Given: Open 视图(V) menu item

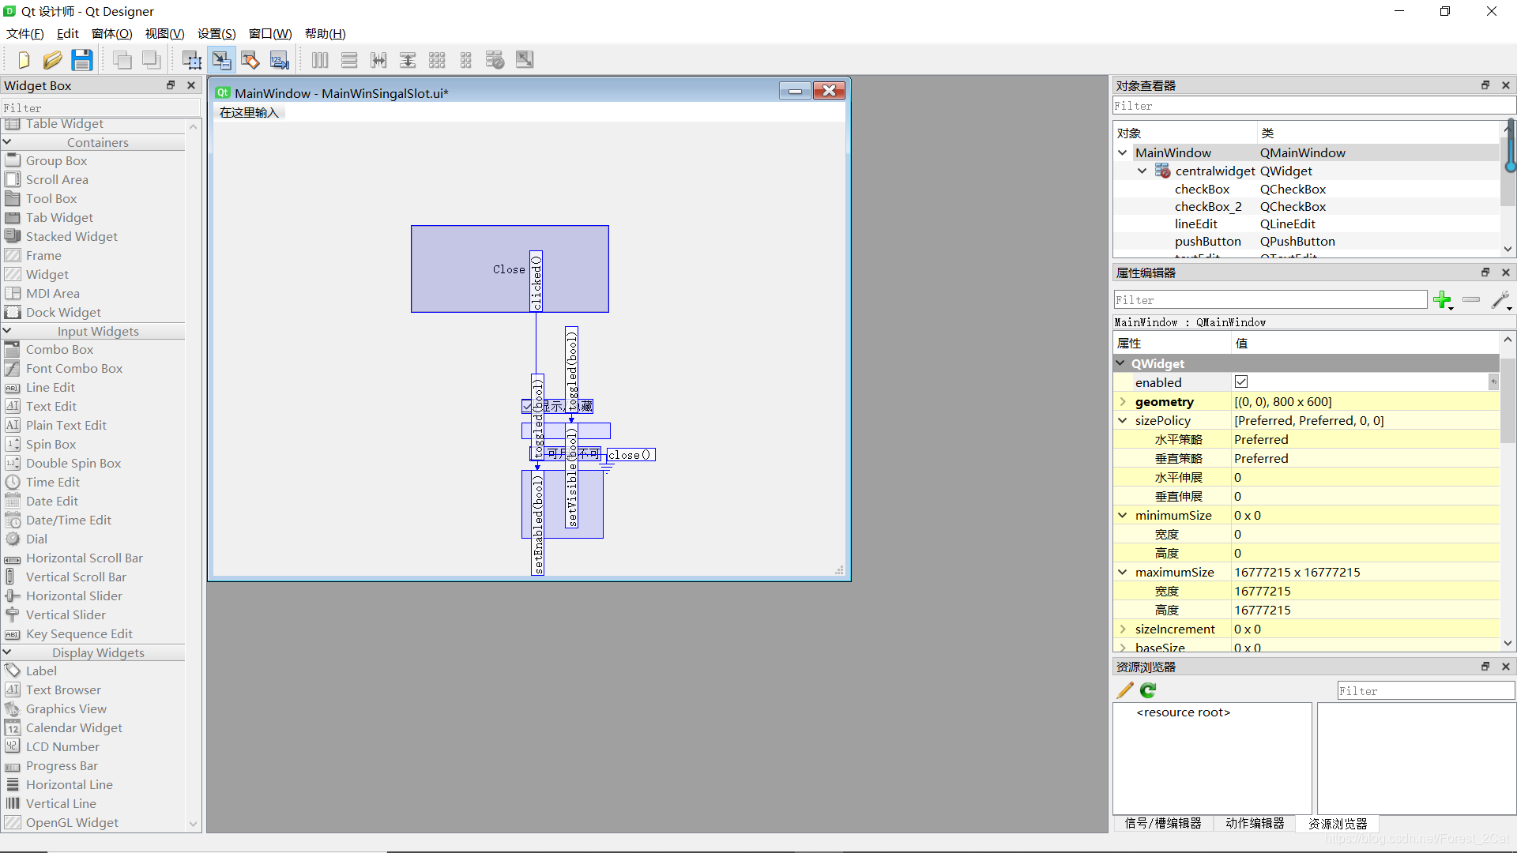Looking at the screenshot, I should tap(168, 33).
